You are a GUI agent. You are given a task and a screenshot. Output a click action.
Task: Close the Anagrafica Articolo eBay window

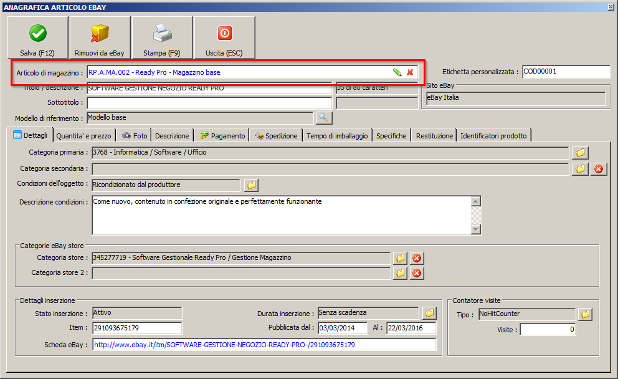click(x=611, y=7)
